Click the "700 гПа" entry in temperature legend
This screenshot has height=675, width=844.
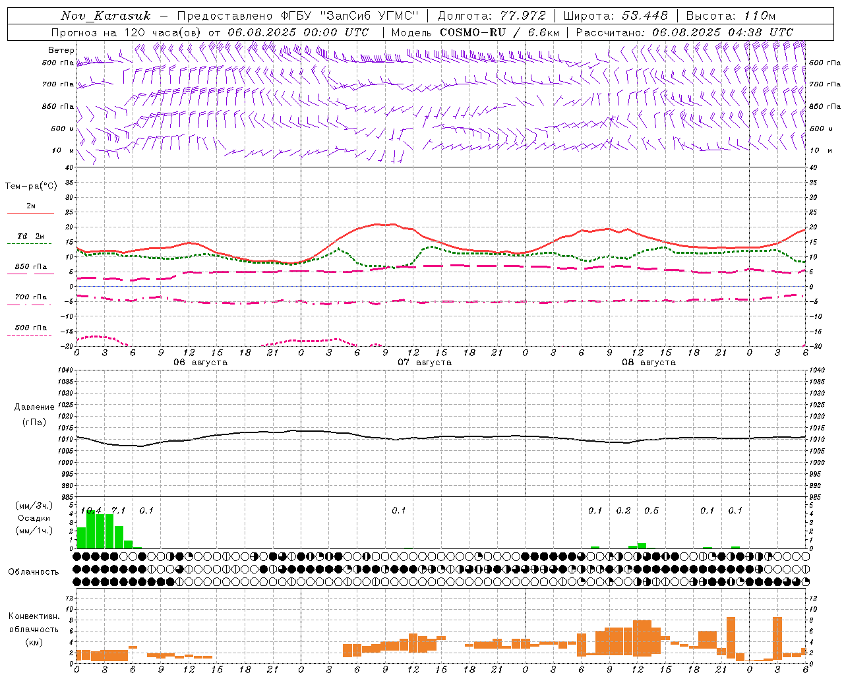click(x=31, y=297)
